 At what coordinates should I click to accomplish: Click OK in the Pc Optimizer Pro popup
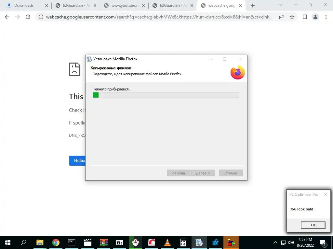(x=313, y=225)
